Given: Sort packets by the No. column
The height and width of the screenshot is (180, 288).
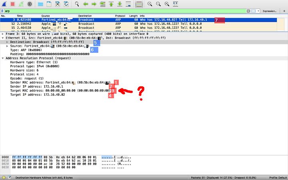Looking at the screenshot, I should [3, 16].
